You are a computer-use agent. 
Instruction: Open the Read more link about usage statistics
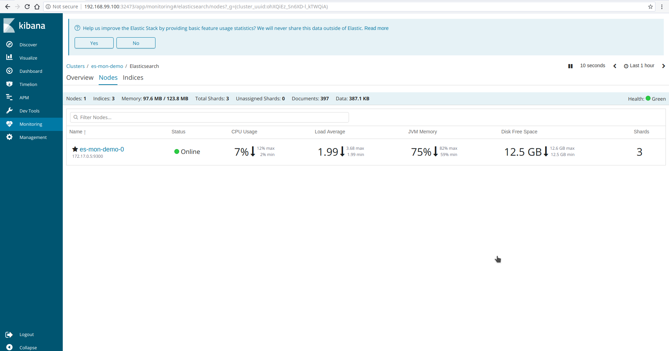pyautogui.click(x=376, y=28)
